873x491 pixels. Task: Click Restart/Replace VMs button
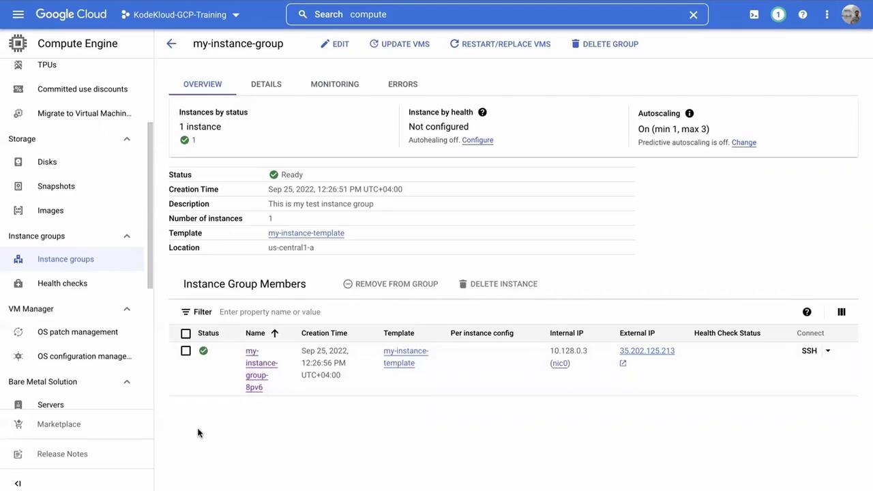click(x=500, y=44)
